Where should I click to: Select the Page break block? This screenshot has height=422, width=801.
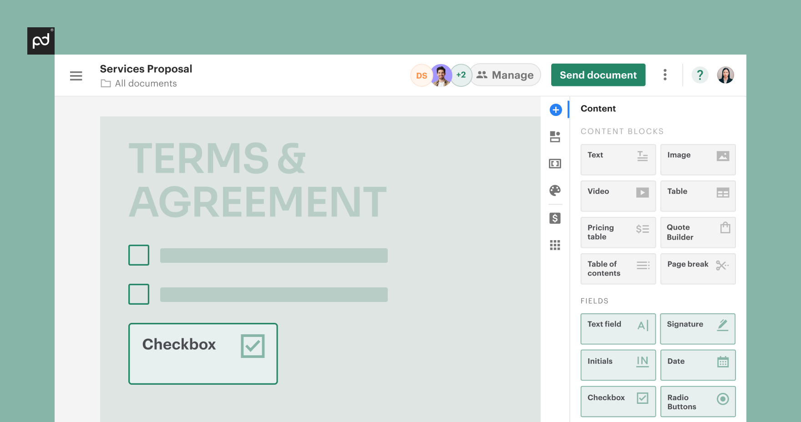[698, 269]
